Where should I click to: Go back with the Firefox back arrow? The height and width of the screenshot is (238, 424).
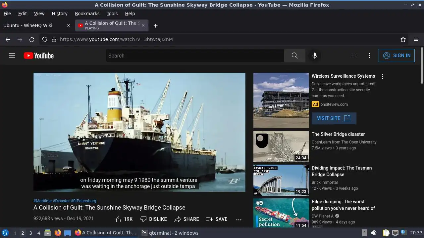pyautogui.click(x=8, y=39)
